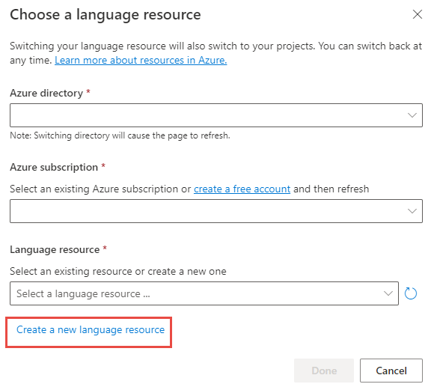Click Create a new language resource link

pyautogui.click(x=91, y=329)
